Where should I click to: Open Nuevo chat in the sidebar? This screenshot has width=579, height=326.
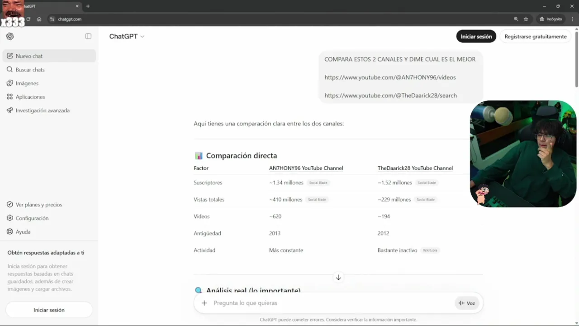[x=29, y=56]
